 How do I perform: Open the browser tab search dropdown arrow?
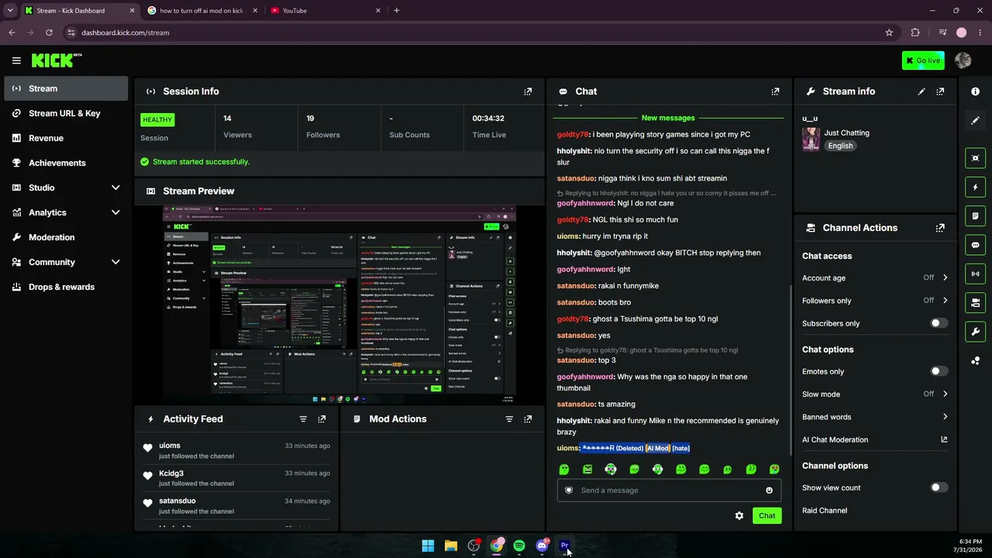pyautogui.click(x=10, y=11)
